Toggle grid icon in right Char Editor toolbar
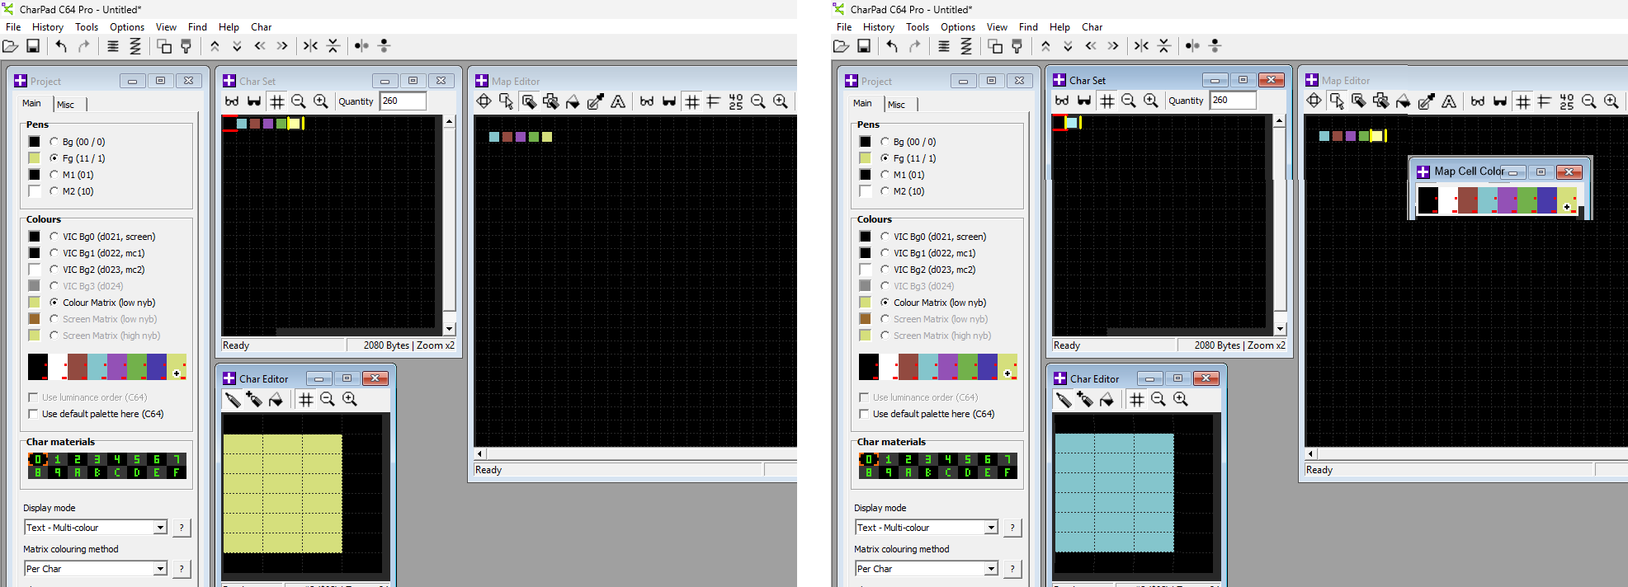1628x587 pixels. coord(1137,400)
